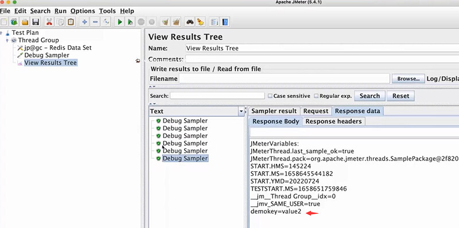Open Help with the question mark icon
The height and width of the screenshot is (228, 459).
pos(225,22)
